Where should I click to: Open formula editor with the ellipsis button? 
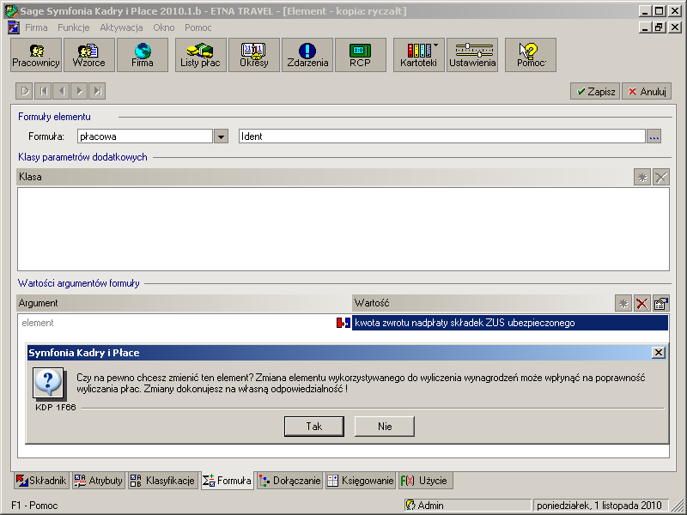[654, 136]
